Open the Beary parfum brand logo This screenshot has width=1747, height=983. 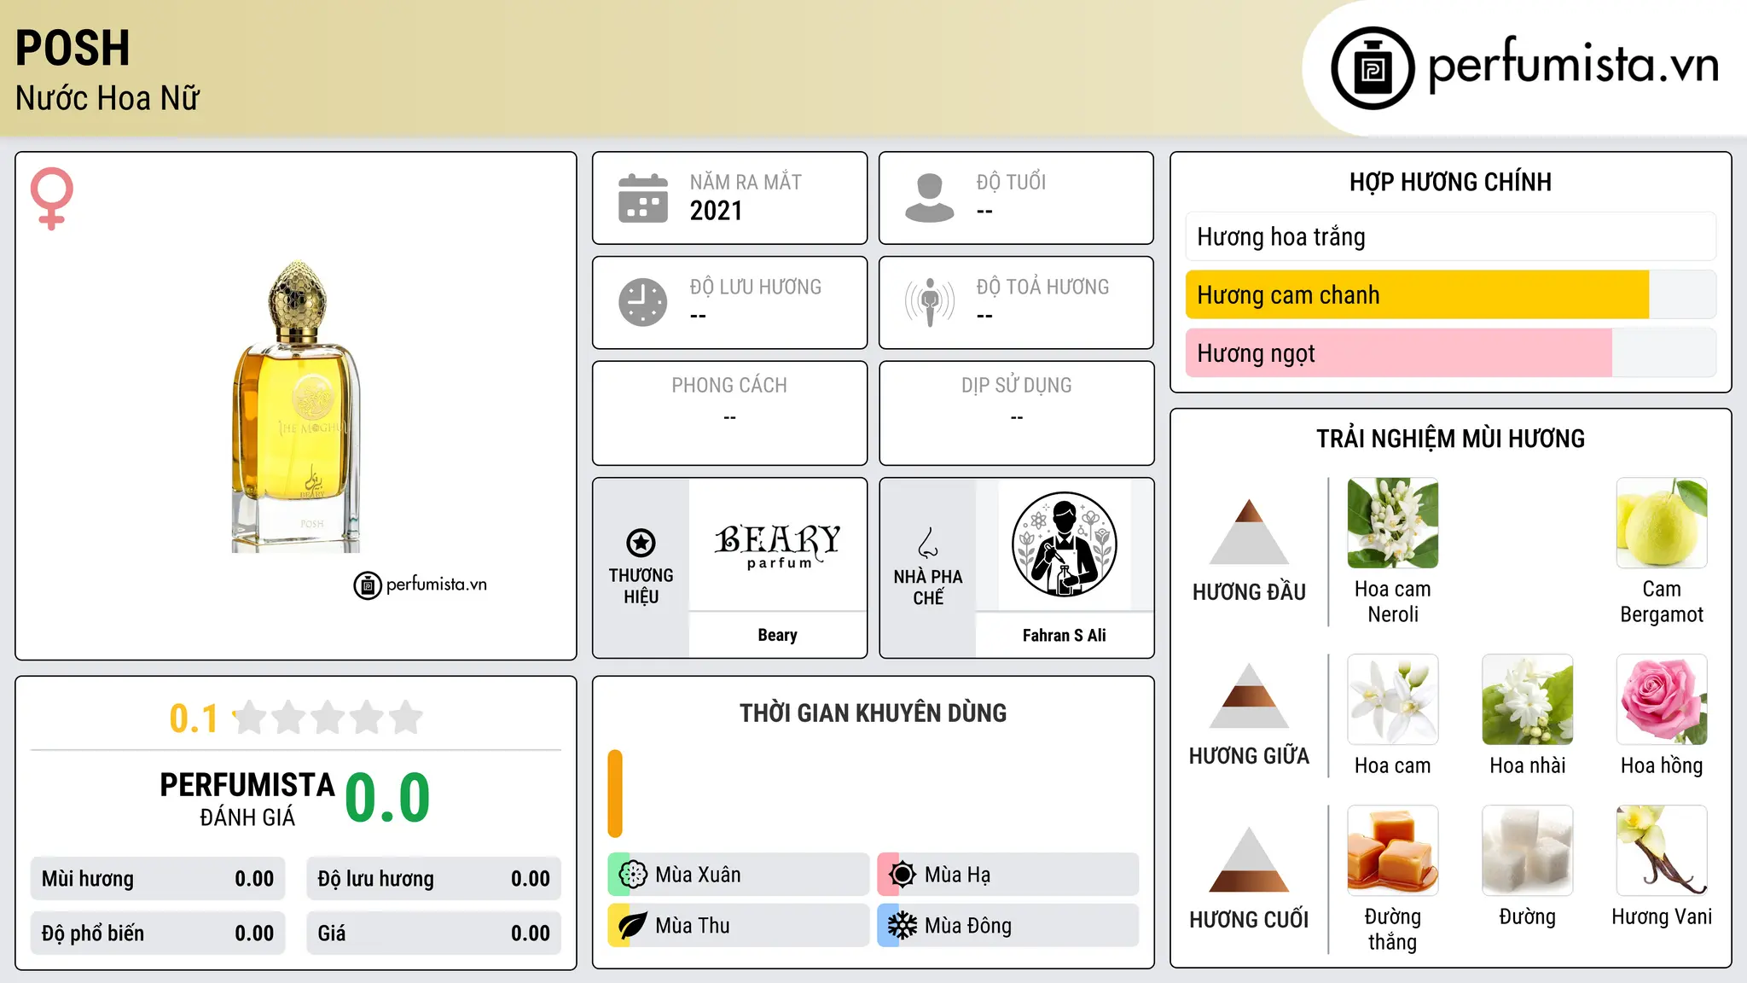(x=778, y=545)
